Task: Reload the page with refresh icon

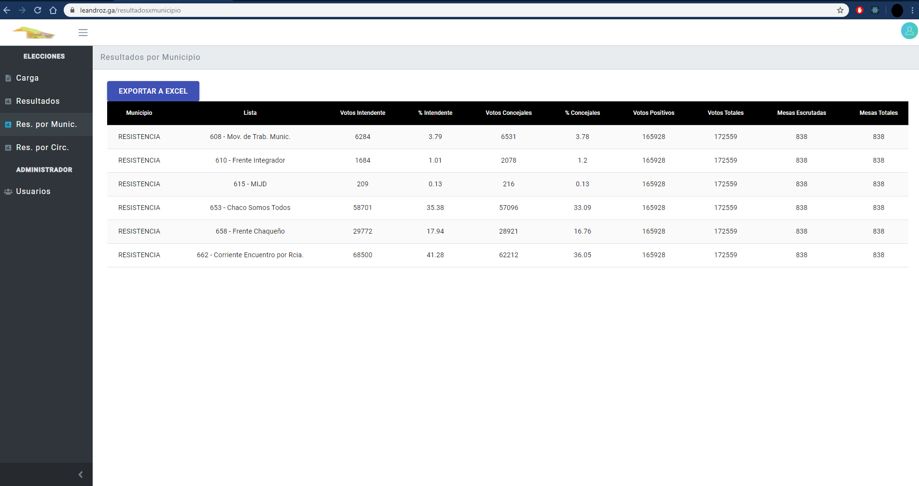Action: (x=38, y=10)
